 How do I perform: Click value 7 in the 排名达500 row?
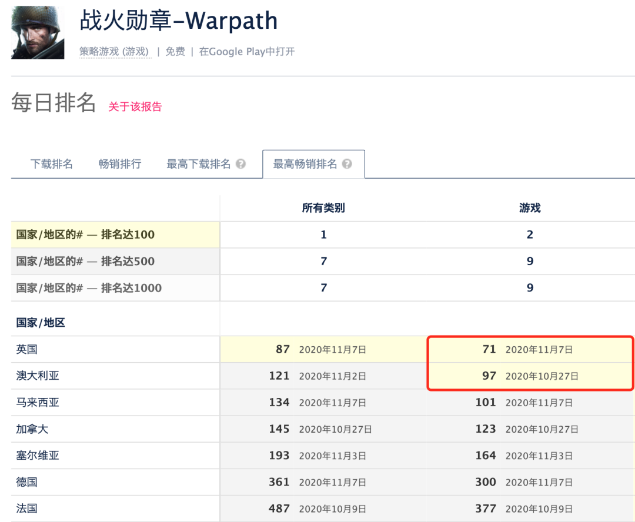(323, 261)
